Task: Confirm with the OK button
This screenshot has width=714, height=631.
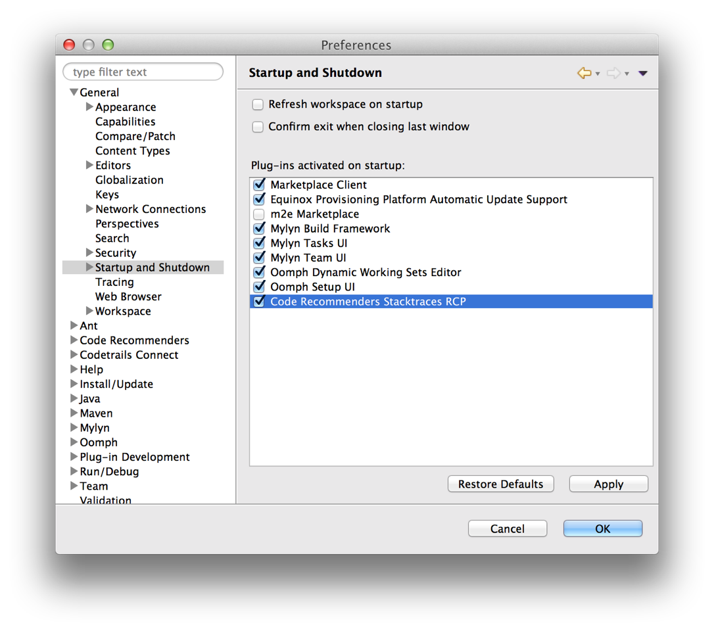Action: [602, 528]
